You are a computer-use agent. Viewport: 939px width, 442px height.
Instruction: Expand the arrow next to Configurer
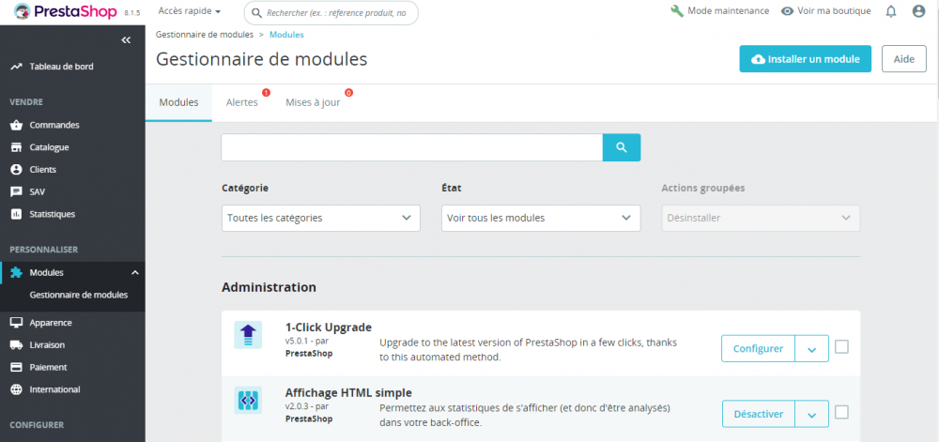812,349
